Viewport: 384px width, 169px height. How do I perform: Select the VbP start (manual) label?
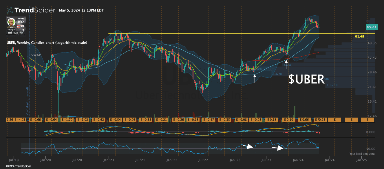tap(28, 101)
